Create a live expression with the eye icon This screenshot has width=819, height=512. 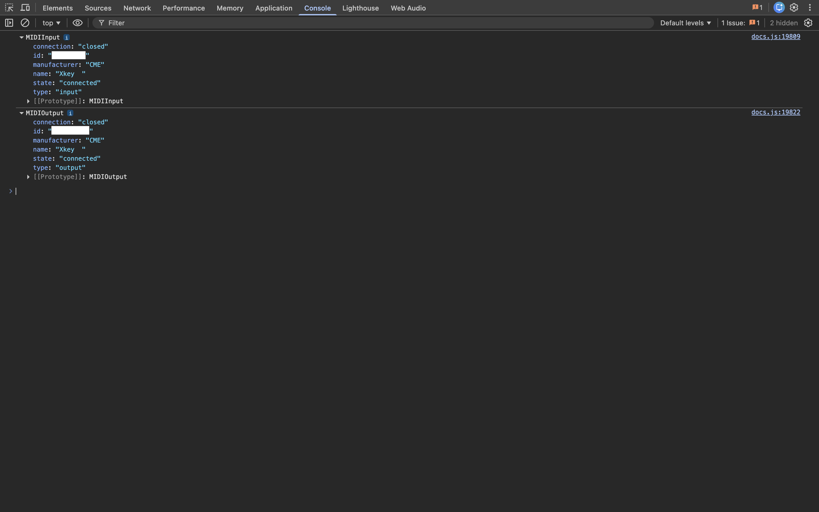click(78, 23)
